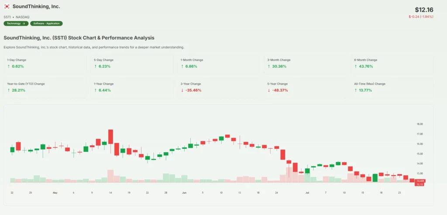Click the down arrow beside -35.46%
The width and height of the screenshot is (447, 215).
point(182,90)
